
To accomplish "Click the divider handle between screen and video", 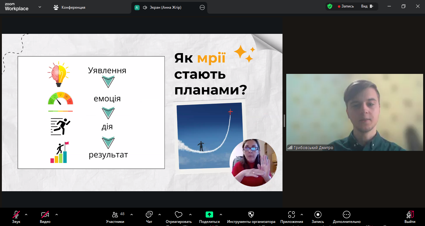I will pyautogui.click(x=284, y=120).
